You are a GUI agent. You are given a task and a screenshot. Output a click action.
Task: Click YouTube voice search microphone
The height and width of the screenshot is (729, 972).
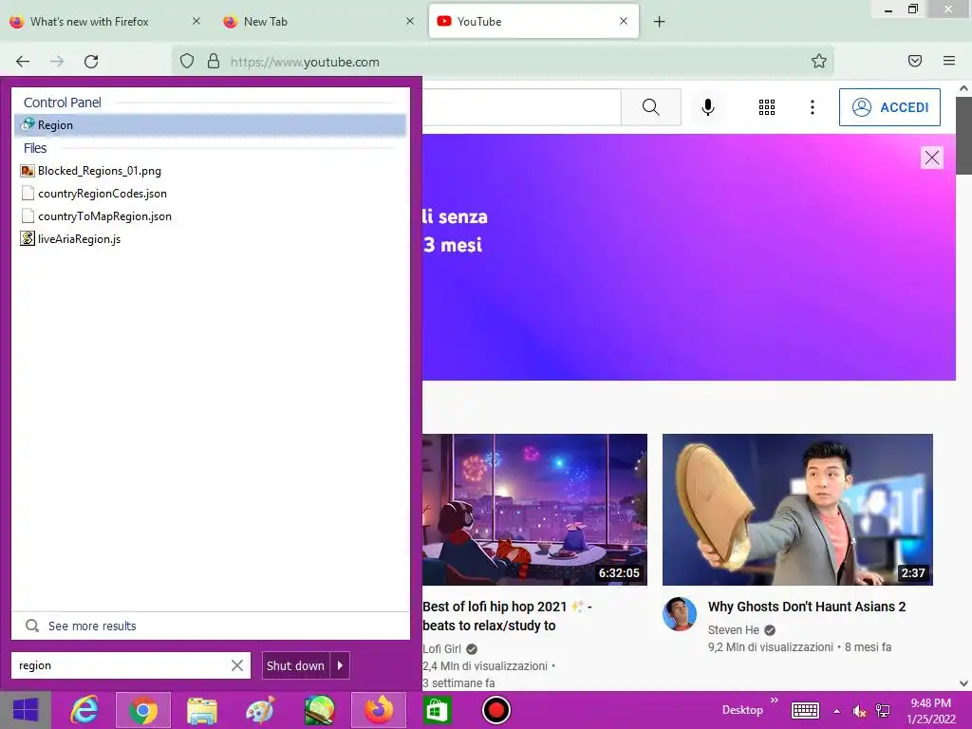(708, 107)
